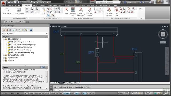Toggle GRID display in status bar
The height and width of the screenshot is (96, 171).
pos(36,93)
